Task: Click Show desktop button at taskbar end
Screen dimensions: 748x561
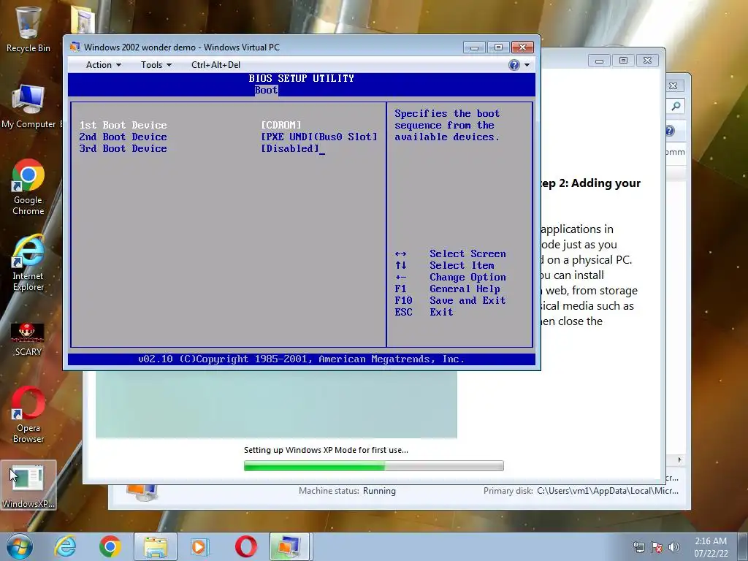Action: tap(743, 546)
